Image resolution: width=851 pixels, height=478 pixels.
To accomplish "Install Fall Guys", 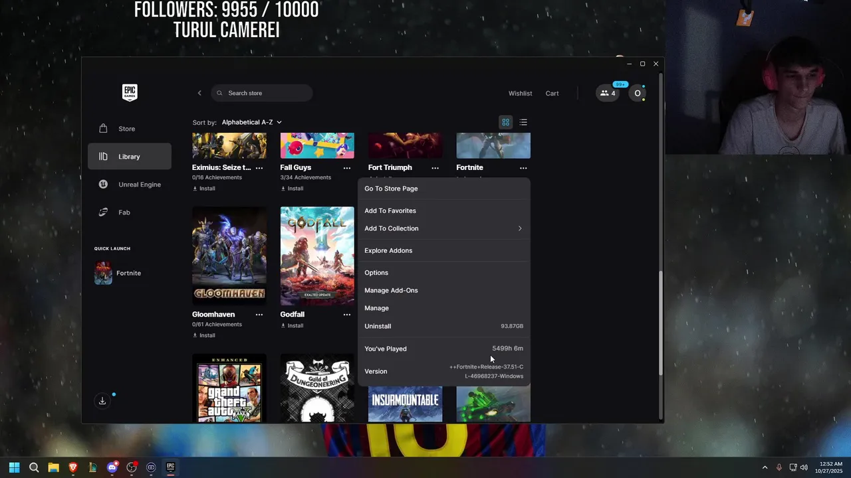I will [x=292, y=189].
